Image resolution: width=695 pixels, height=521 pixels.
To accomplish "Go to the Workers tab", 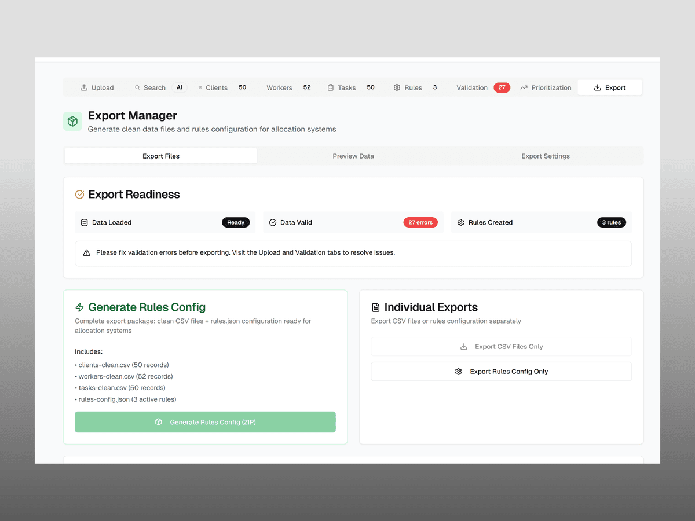I will tap(288, 88).
